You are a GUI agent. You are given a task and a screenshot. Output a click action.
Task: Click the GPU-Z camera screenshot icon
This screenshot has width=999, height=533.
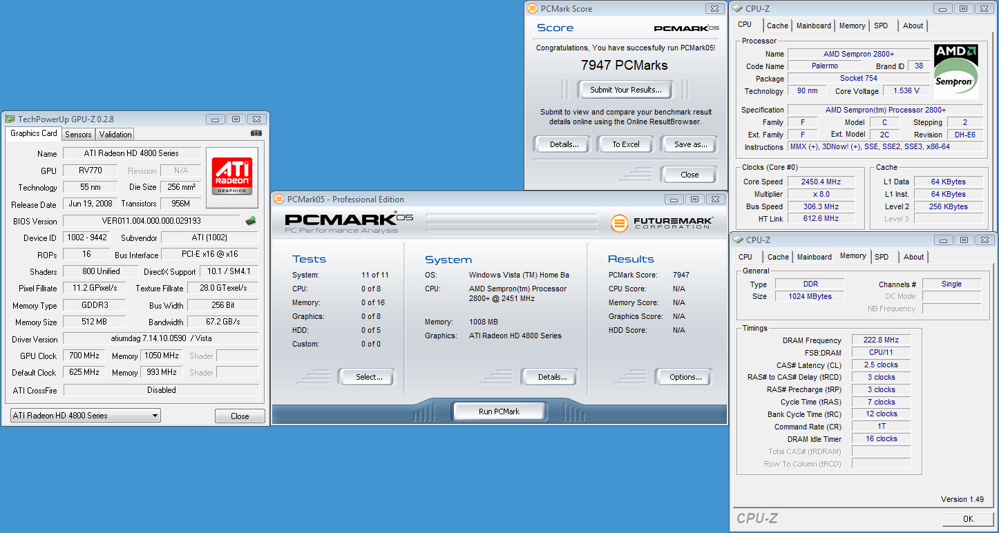[256, 133]
